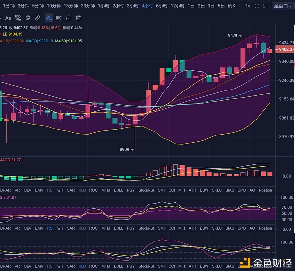Viewport: 295px width, 271px height.
Task: Switch to the 1分钟 timeframe
Action: (x=9, y=6)
